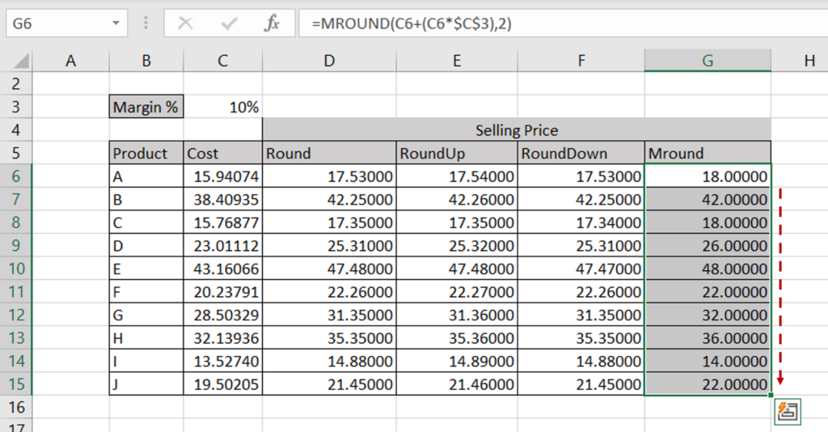
Task: Select cost cell 38.40935
Action: (223, 199)
